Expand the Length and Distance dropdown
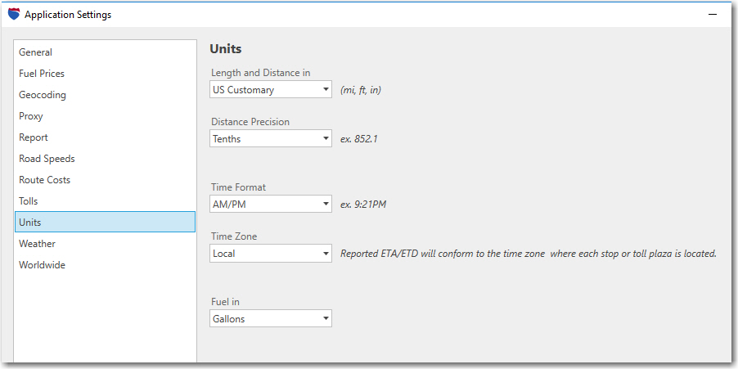This screenshot has height=369, width=738. pyautogui.click(x=271, y=90)
